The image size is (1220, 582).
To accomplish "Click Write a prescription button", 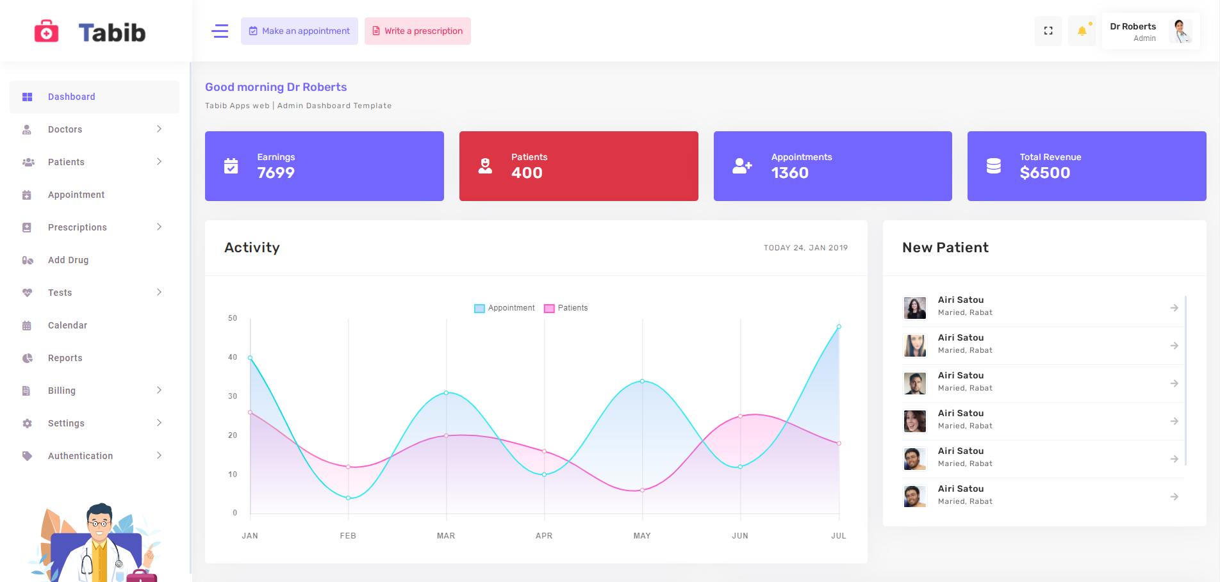I will (x=417, y=31).
